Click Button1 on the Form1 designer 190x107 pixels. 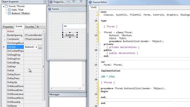(x=70, y=35)
